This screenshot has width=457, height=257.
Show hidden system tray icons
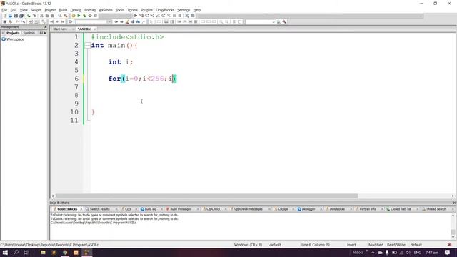(x=373, y=252)
